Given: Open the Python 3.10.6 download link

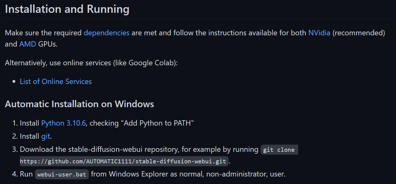Looking at the screenshot, I should point(63,123).
